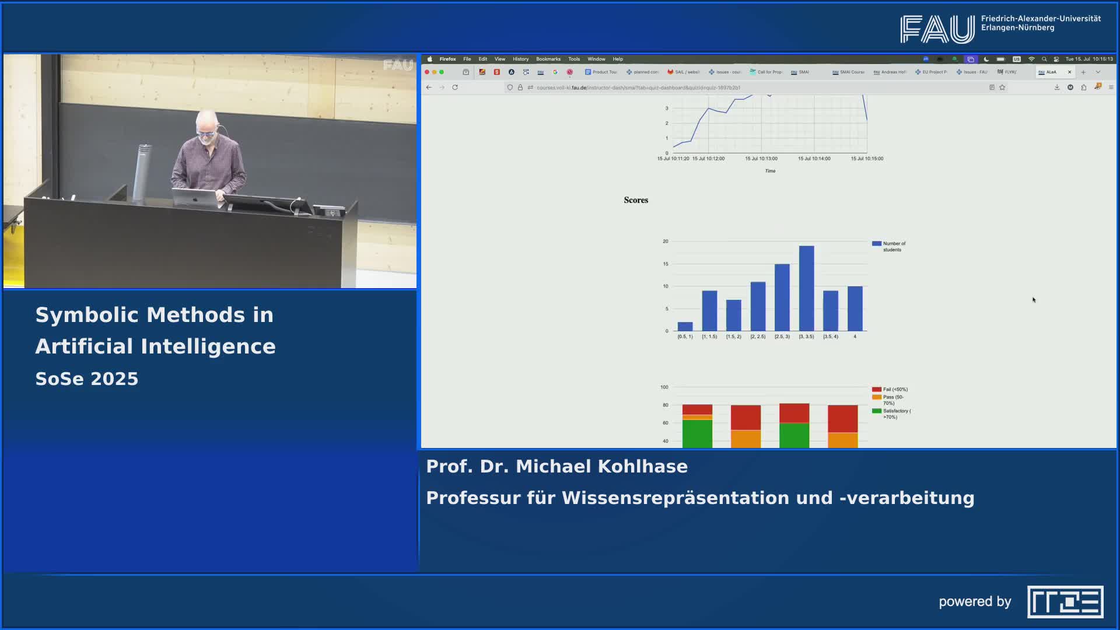This screenshot has width=1120, height=630.
Task: Open the Bookmarks menu
Action: coord(548,59)
